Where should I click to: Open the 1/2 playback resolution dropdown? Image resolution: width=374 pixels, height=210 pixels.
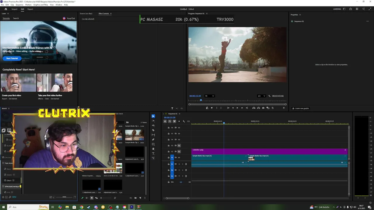coord(261,96)
